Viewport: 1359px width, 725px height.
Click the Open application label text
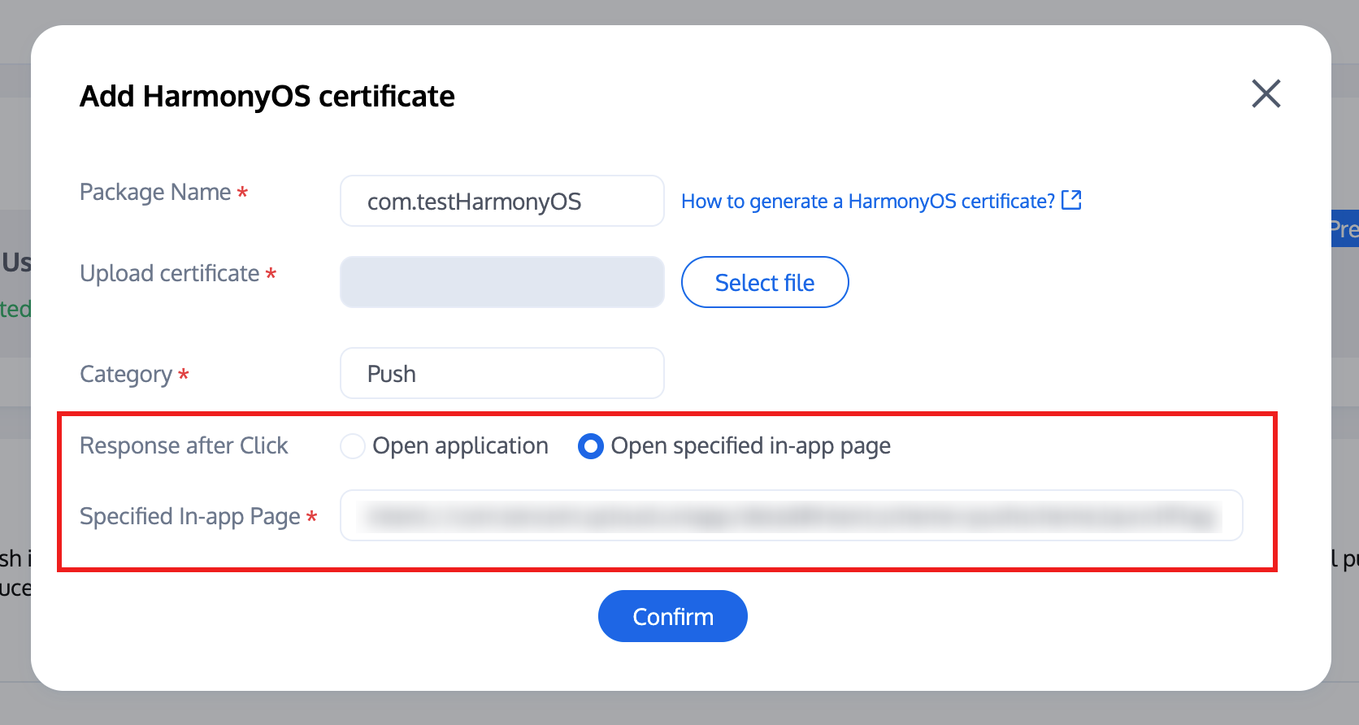coord(460,446)
